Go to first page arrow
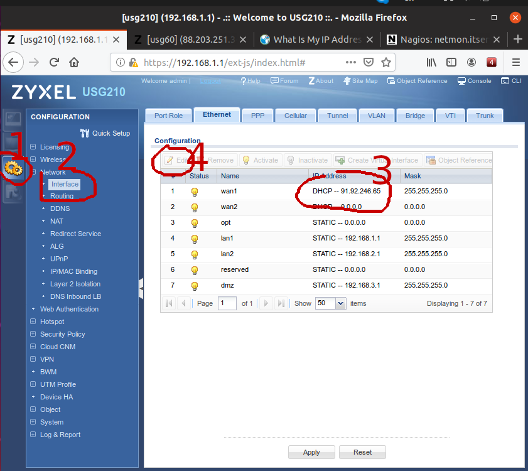This screenshot has width=528, height=471. [x=169, y=303]
